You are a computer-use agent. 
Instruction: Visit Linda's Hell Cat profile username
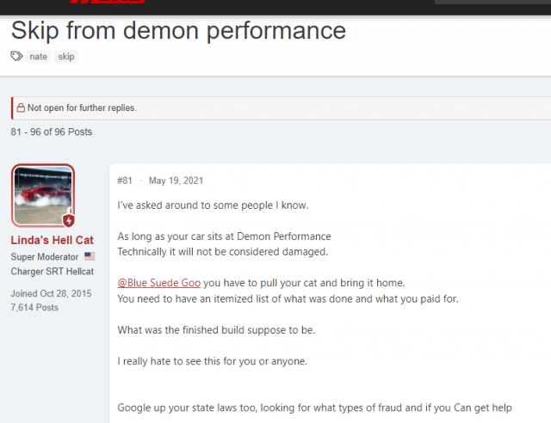pyautogui.click(x=53, y=240)
